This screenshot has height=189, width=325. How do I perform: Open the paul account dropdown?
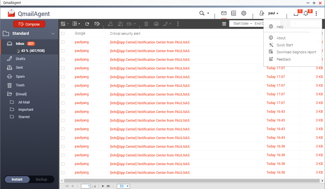tap(273, 13)
